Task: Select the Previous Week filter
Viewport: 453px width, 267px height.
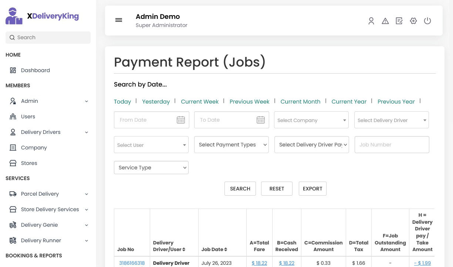Action: (x=249, y=101)
